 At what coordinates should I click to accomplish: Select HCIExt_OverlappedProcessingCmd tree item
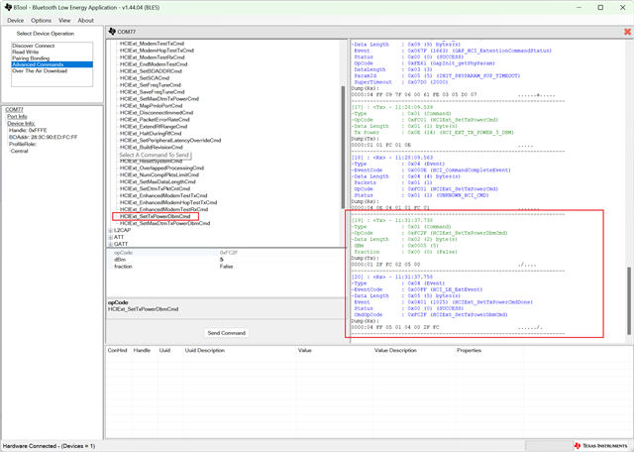coord(161,168)
